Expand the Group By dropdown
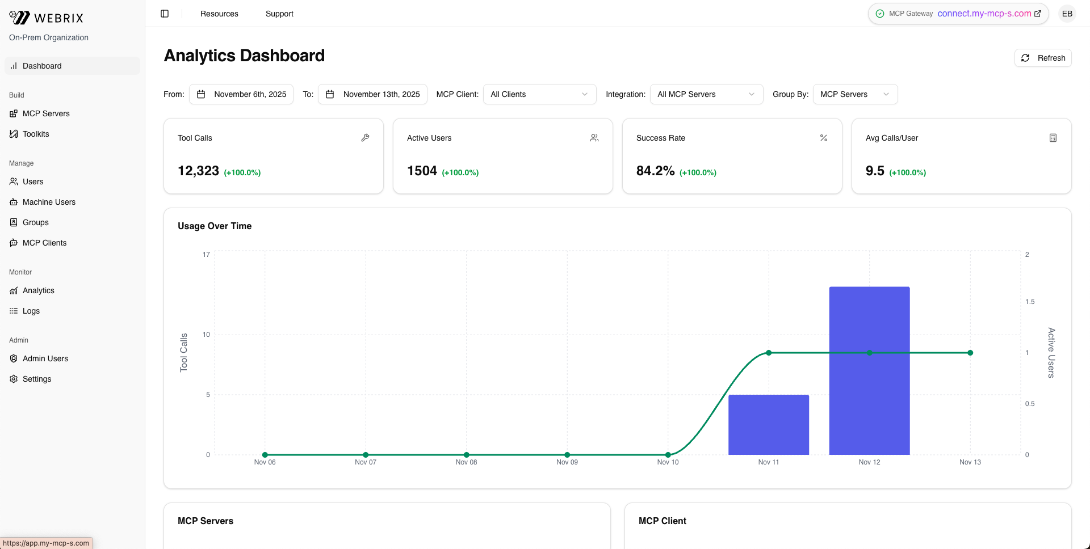This screenshot has height=549, width=1090. [855, 94]
